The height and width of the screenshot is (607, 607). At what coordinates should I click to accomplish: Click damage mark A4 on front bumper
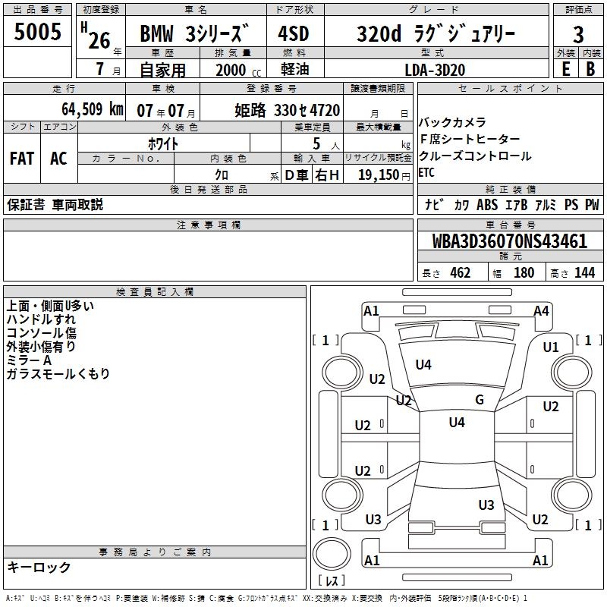pyautogui.click(x=541, y=311)
